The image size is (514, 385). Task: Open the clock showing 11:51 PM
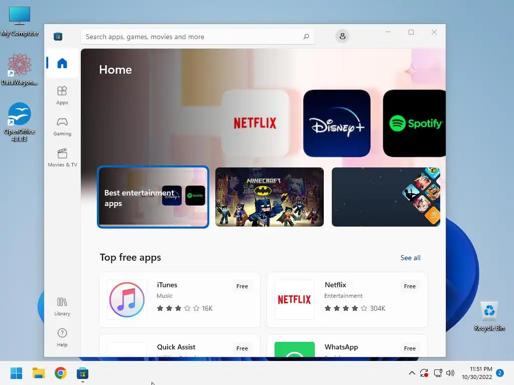477,373
